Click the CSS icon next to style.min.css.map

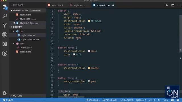point(19,39)
